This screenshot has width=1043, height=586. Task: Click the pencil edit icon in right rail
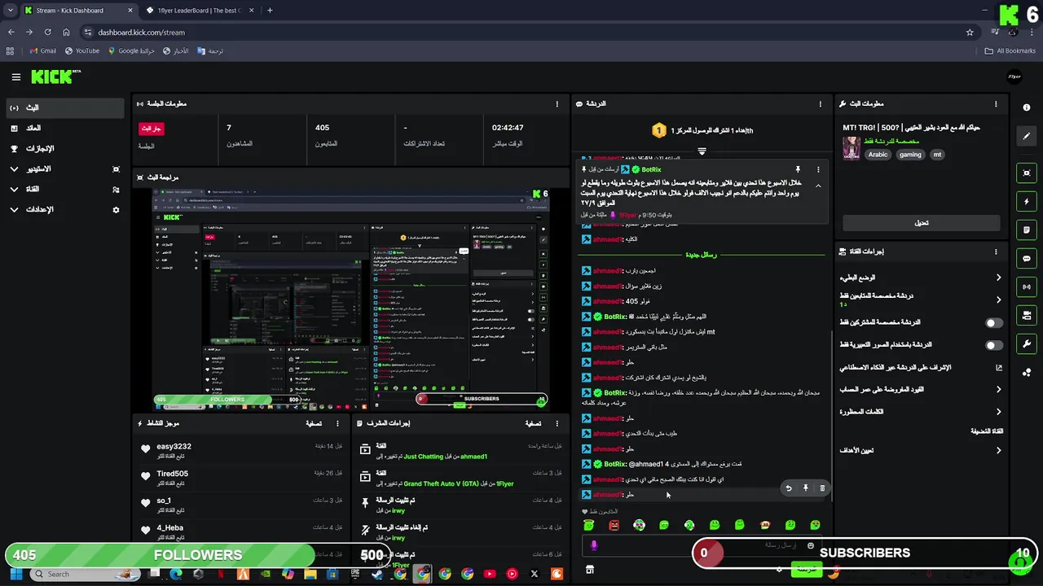[x=1027, y=137]
